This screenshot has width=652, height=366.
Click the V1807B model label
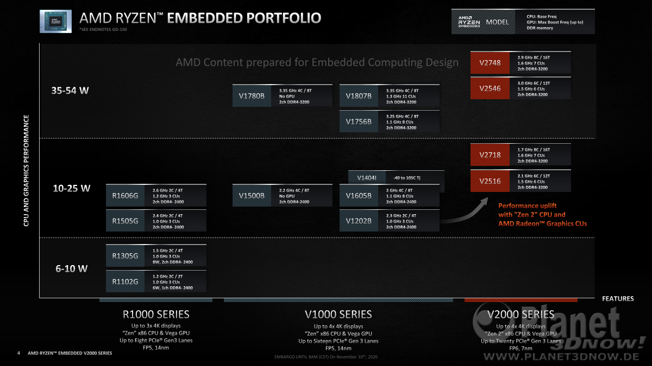359,95
